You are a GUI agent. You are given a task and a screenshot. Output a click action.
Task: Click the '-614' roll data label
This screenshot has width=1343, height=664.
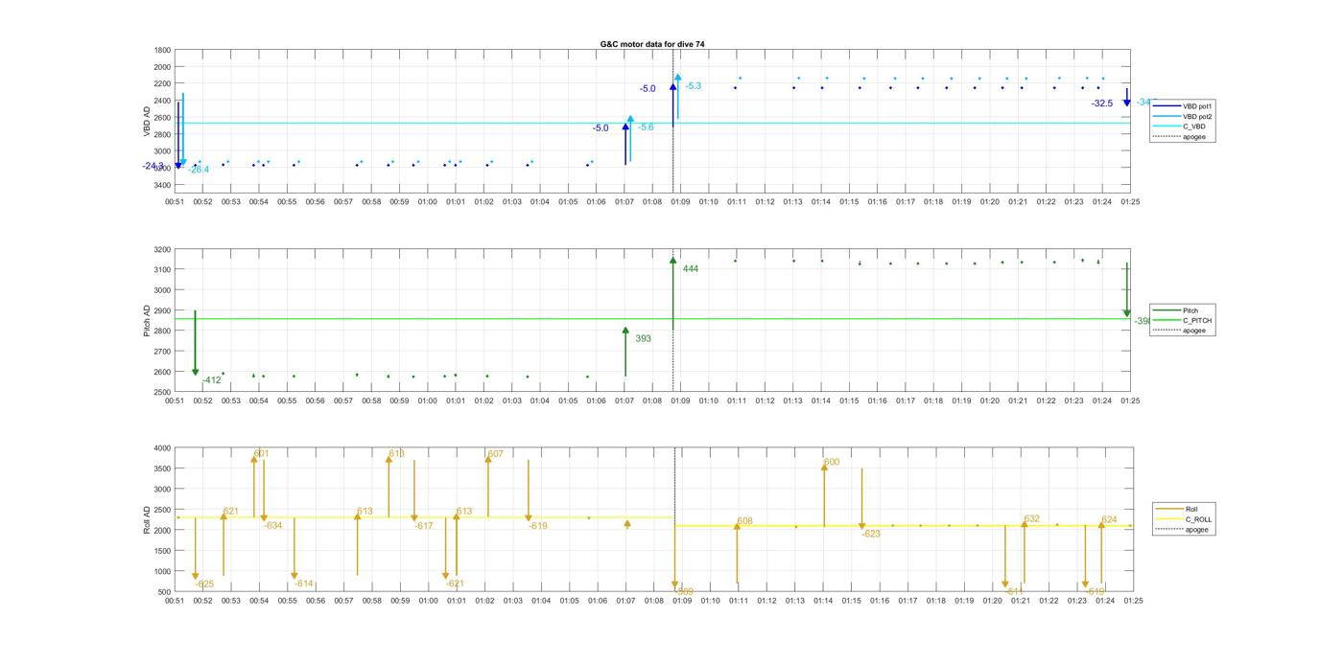304,584
